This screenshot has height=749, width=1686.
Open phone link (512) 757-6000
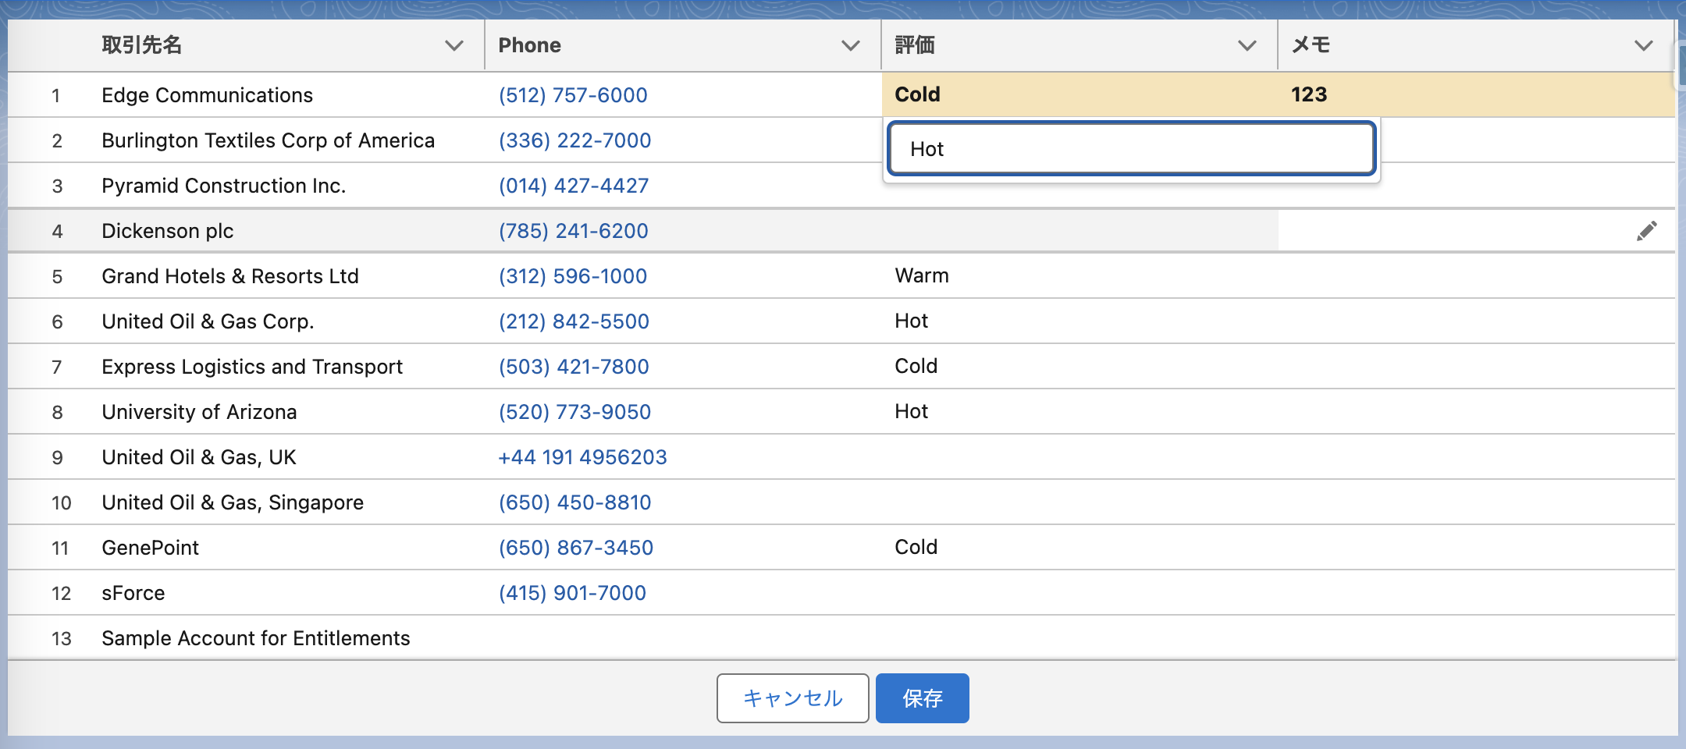click(x=573, y=95)
